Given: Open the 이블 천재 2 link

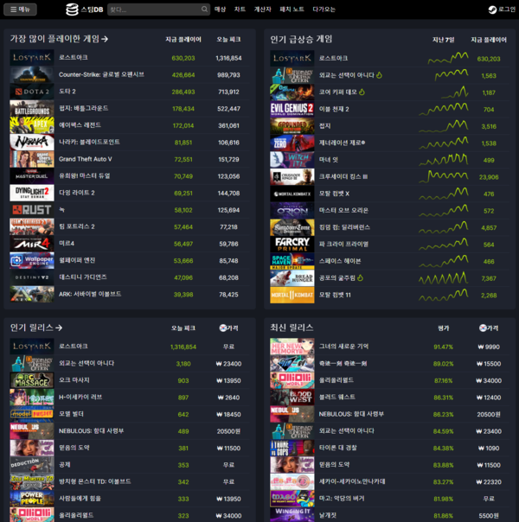Looking at the screenshot, I should point(334,109).
